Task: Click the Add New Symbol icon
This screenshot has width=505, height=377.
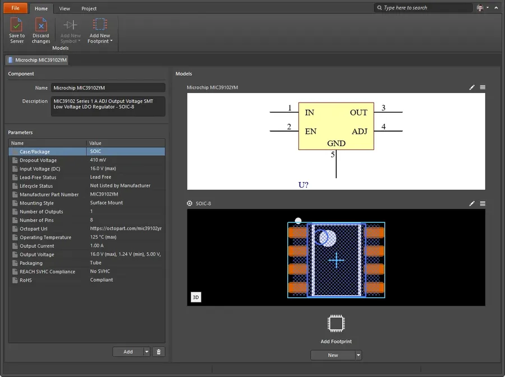Action: (70, 25)
